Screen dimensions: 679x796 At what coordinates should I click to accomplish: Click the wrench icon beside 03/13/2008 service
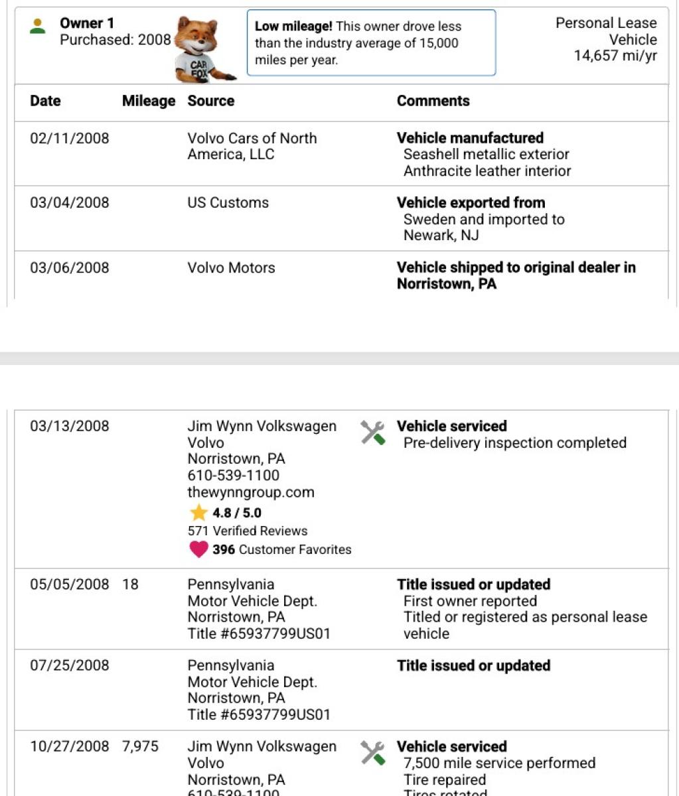[x=372, y=432]
